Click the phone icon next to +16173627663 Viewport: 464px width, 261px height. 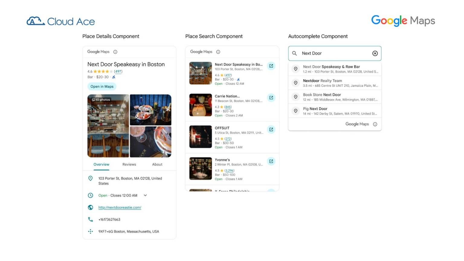coord(91,220)
